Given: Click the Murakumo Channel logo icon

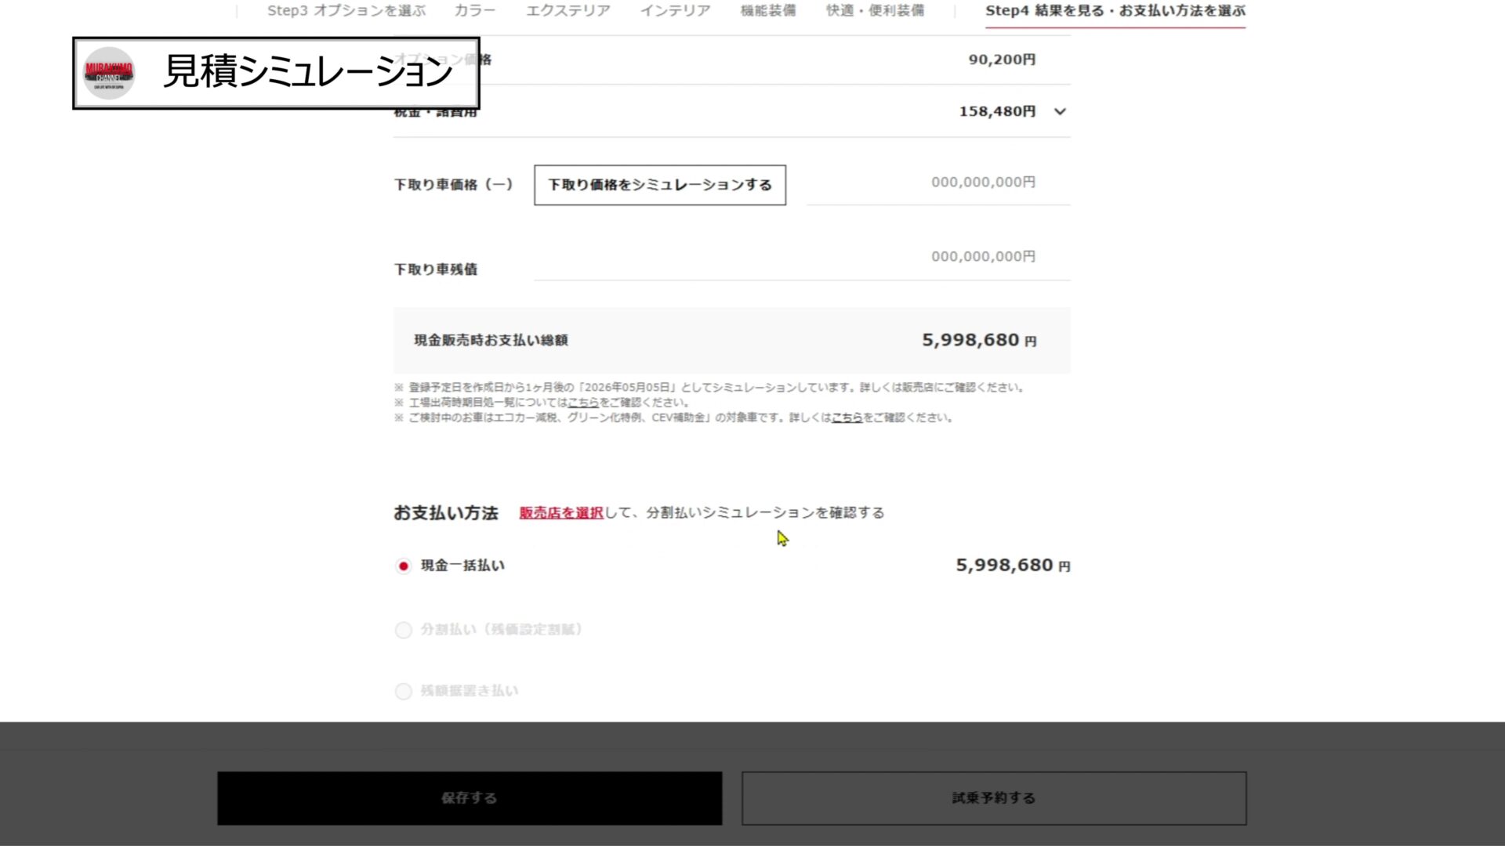Looking at the screenshot, I should coord(109,73).
